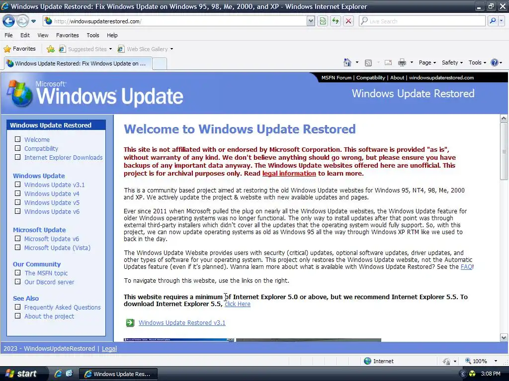Open the 100% zoom level control

(481, 361)
